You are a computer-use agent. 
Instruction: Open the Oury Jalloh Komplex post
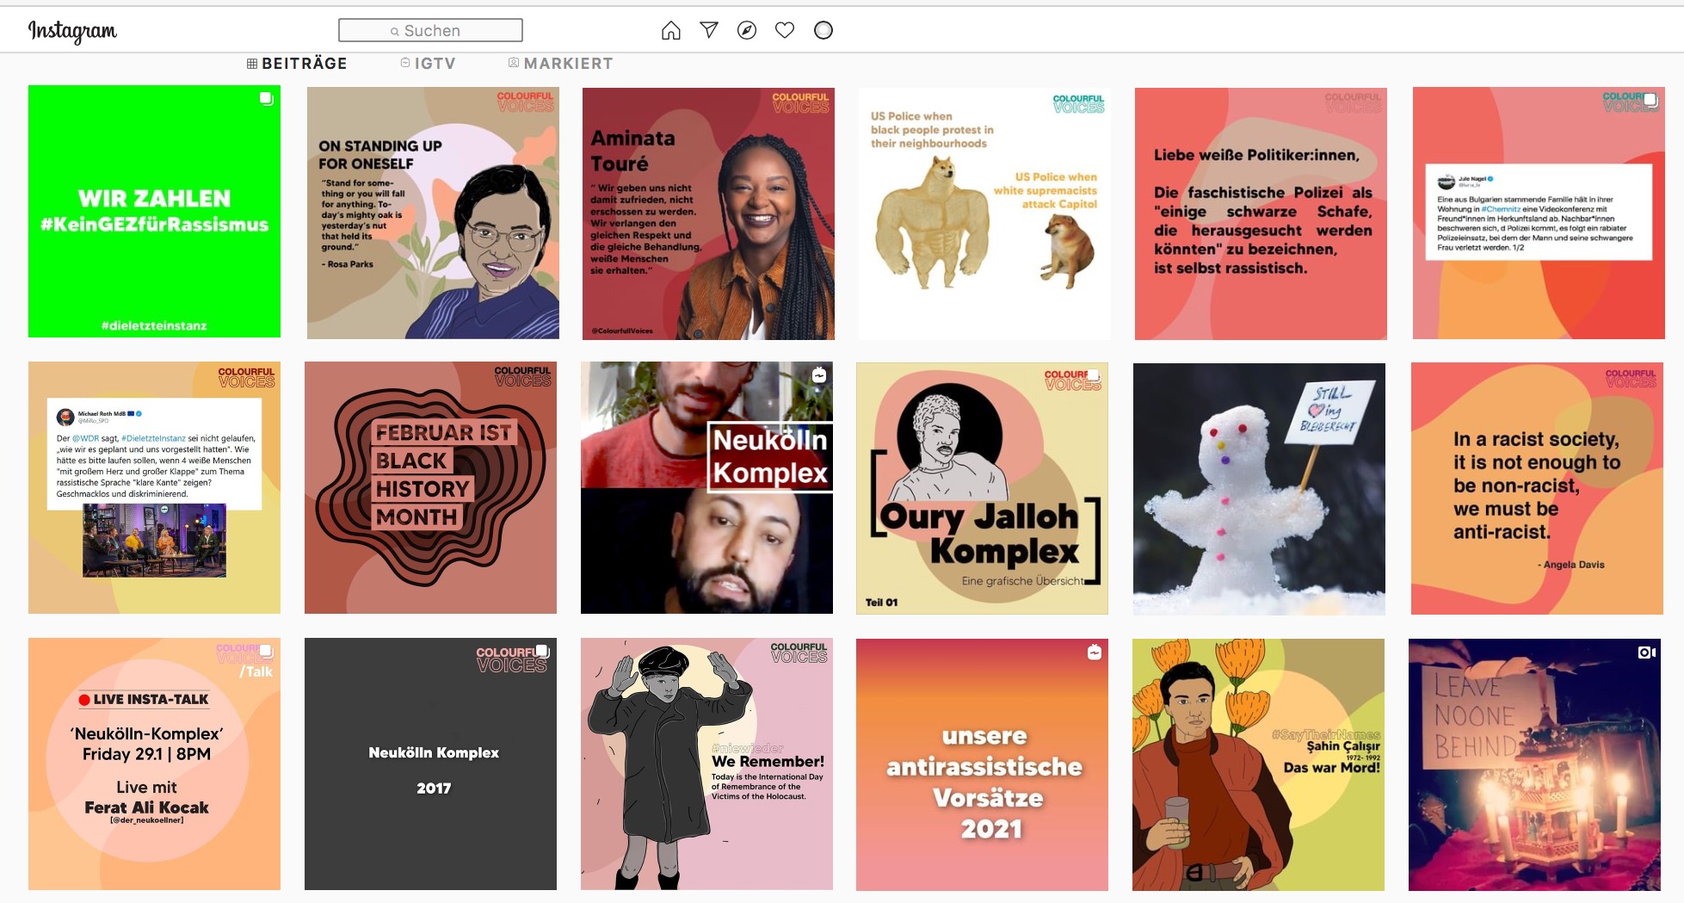982,488
